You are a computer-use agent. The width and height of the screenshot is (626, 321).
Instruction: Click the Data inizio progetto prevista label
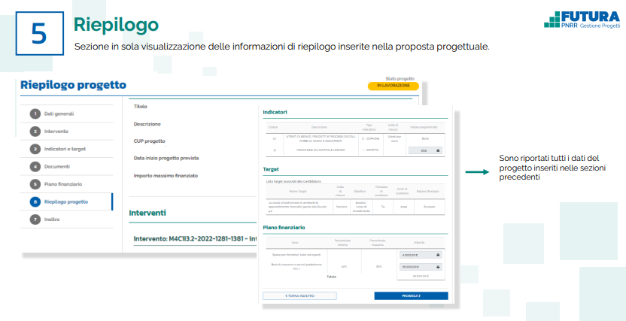click(166, 159)
